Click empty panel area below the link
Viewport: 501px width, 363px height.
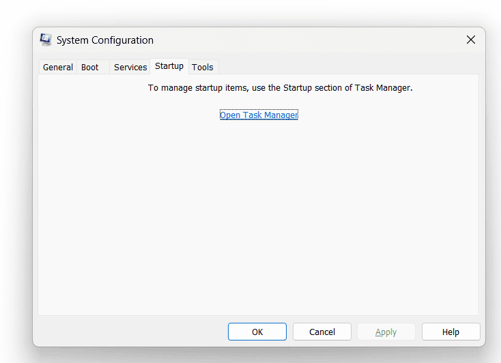(x=259, y=218)
